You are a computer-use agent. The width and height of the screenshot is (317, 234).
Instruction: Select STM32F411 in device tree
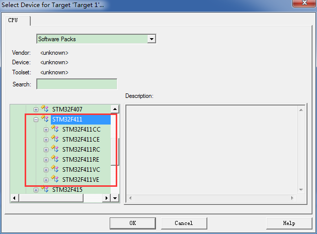tap(67, 120)
